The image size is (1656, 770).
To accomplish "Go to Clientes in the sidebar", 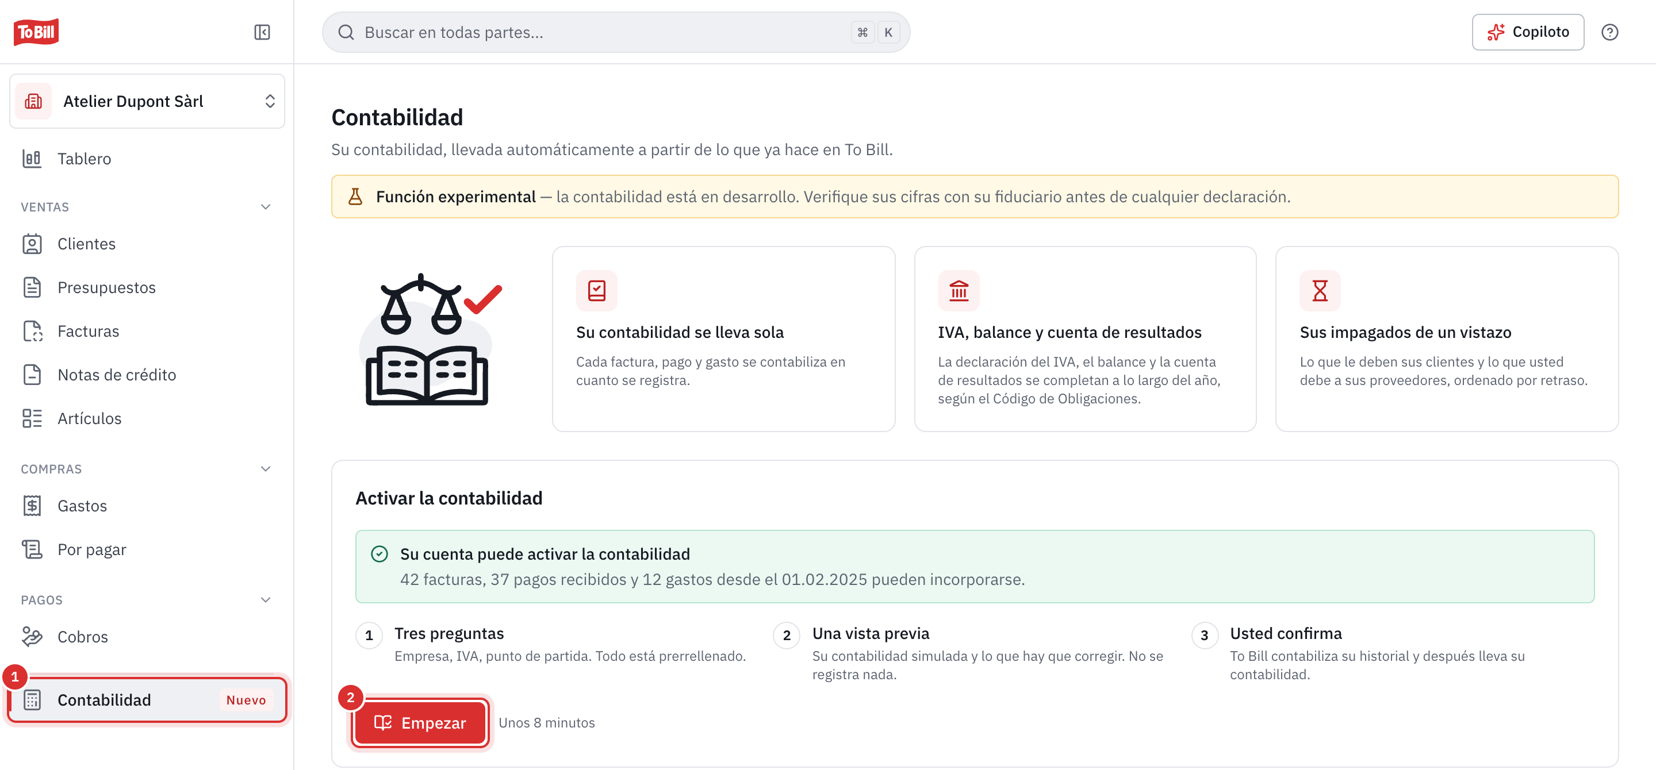I will coord(147,244).
